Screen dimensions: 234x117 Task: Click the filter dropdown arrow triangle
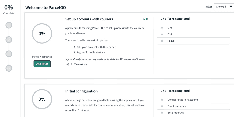231,7
